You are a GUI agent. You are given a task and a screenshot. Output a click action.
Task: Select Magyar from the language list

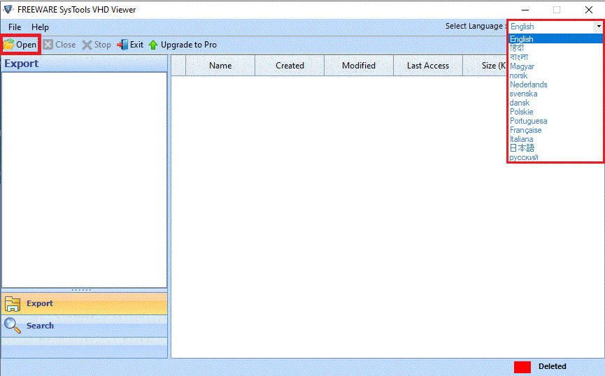tap(522, 66)
